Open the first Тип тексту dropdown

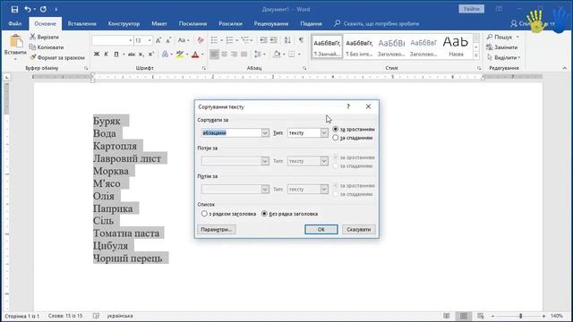324,133
